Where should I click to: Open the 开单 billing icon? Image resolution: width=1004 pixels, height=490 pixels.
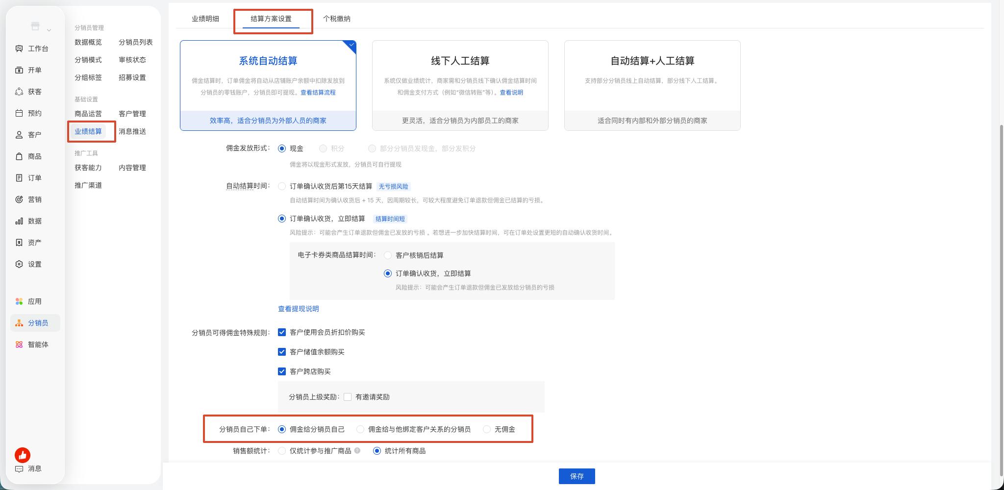(x=19, y=70)
